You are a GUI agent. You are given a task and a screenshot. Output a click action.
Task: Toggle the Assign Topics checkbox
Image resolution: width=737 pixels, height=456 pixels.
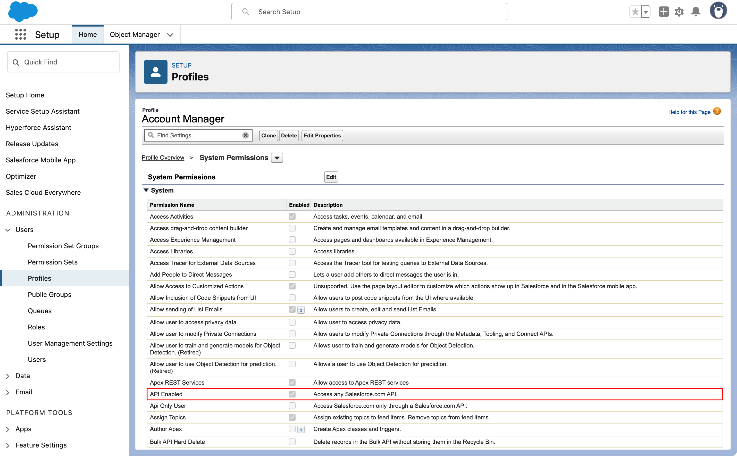click(x=292, y=417)
